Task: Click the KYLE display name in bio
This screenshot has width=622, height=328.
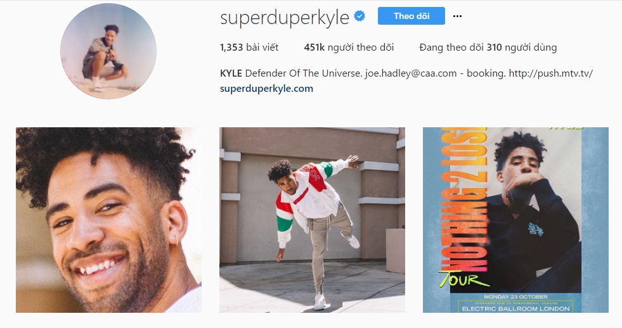Action: [231, 73]
